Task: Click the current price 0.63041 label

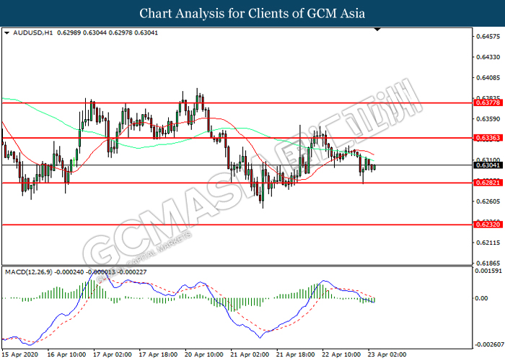Action: coord(488,165)
